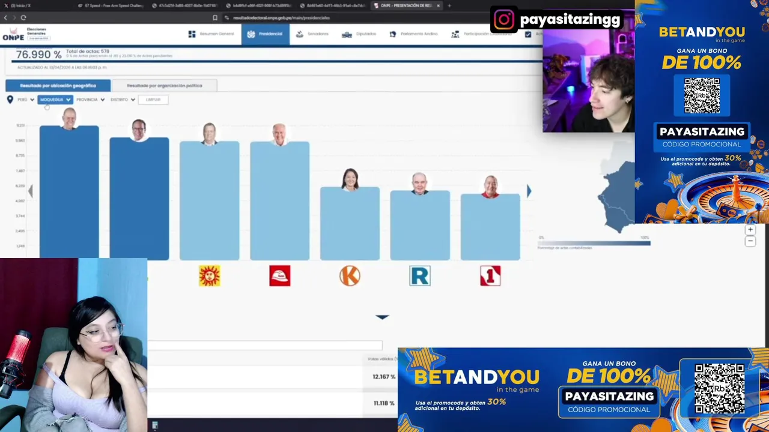Click the 'Total de actas: 578' text

pyautogui.click(x=88, y=52)
